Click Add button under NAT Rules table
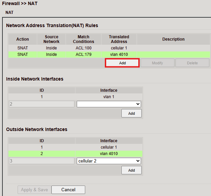This screenshot has width=211, height=196. (122, 63)
